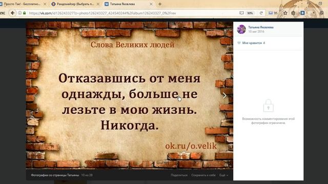The image size is (328, 184).
Task: Open the blue VK extension icon
Action: 302,13
